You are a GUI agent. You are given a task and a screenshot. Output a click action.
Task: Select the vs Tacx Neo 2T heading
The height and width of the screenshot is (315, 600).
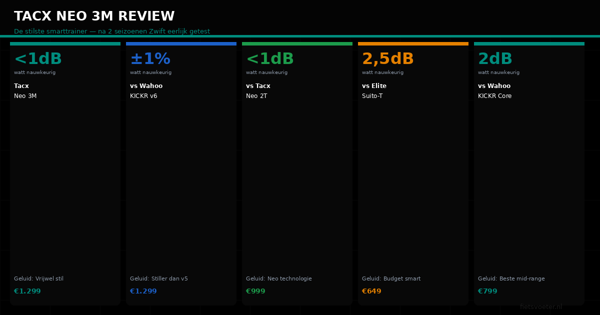258,91
